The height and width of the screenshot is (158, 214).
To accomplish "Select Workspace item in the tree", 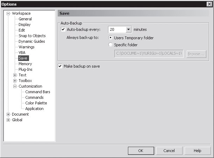I will tap(21, 13).
